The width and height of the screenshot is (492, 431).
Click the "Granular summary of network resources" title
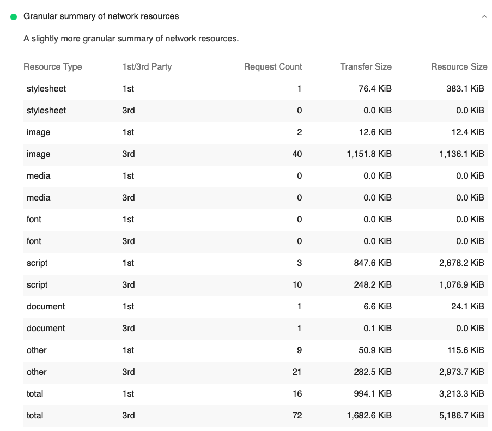tap(101, 16)
